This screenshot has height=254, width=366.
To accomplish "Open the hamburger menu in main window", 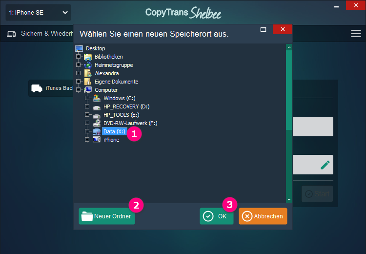I will tap(356, 33).
